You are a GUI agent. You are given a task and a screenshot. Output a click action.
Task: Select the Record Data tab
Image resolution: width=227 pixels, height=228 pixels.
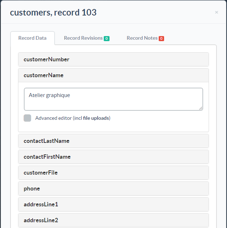(33, 38)
